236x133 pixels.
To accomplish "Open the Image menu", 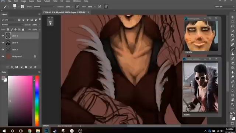I will point(23,1).
